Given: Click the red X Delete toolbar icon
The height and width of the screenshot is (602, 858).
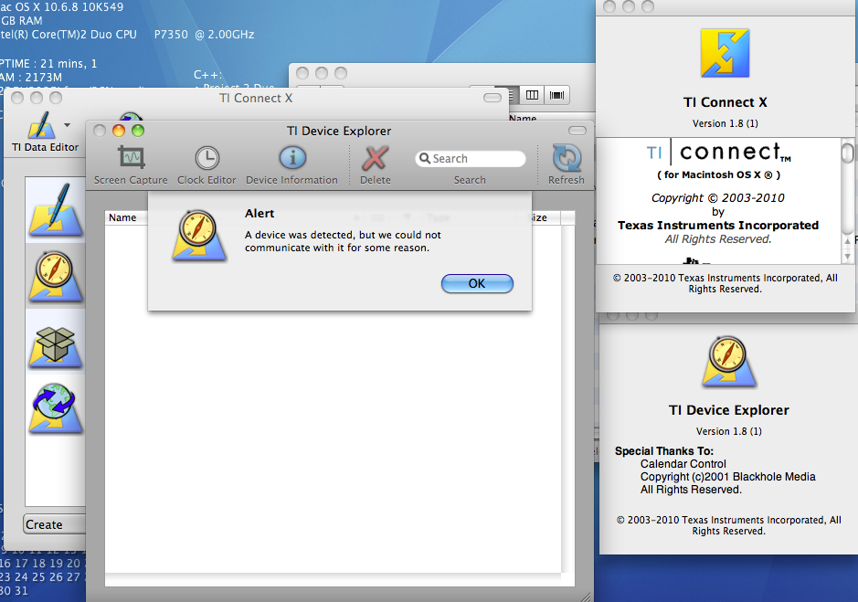Looking at the screenshot, I should 376,159.
